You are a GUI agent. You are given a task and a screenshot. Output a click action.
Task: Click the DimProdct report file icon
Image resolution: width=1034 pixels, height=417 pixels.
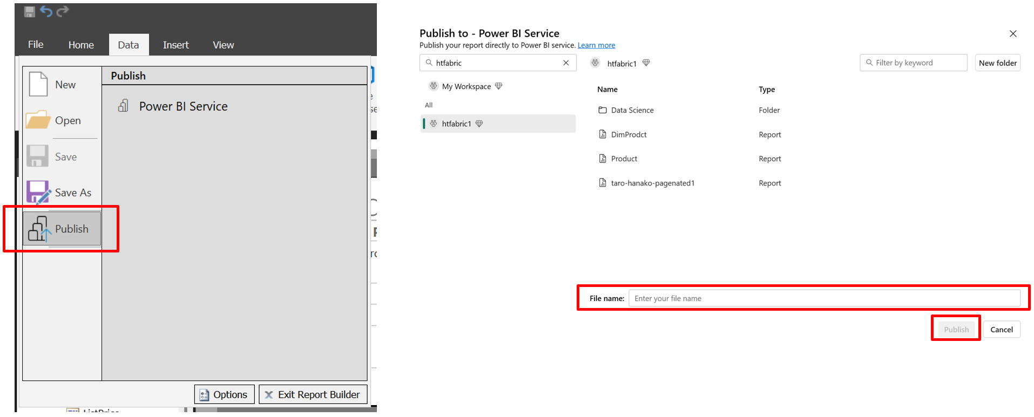point(603,134)
